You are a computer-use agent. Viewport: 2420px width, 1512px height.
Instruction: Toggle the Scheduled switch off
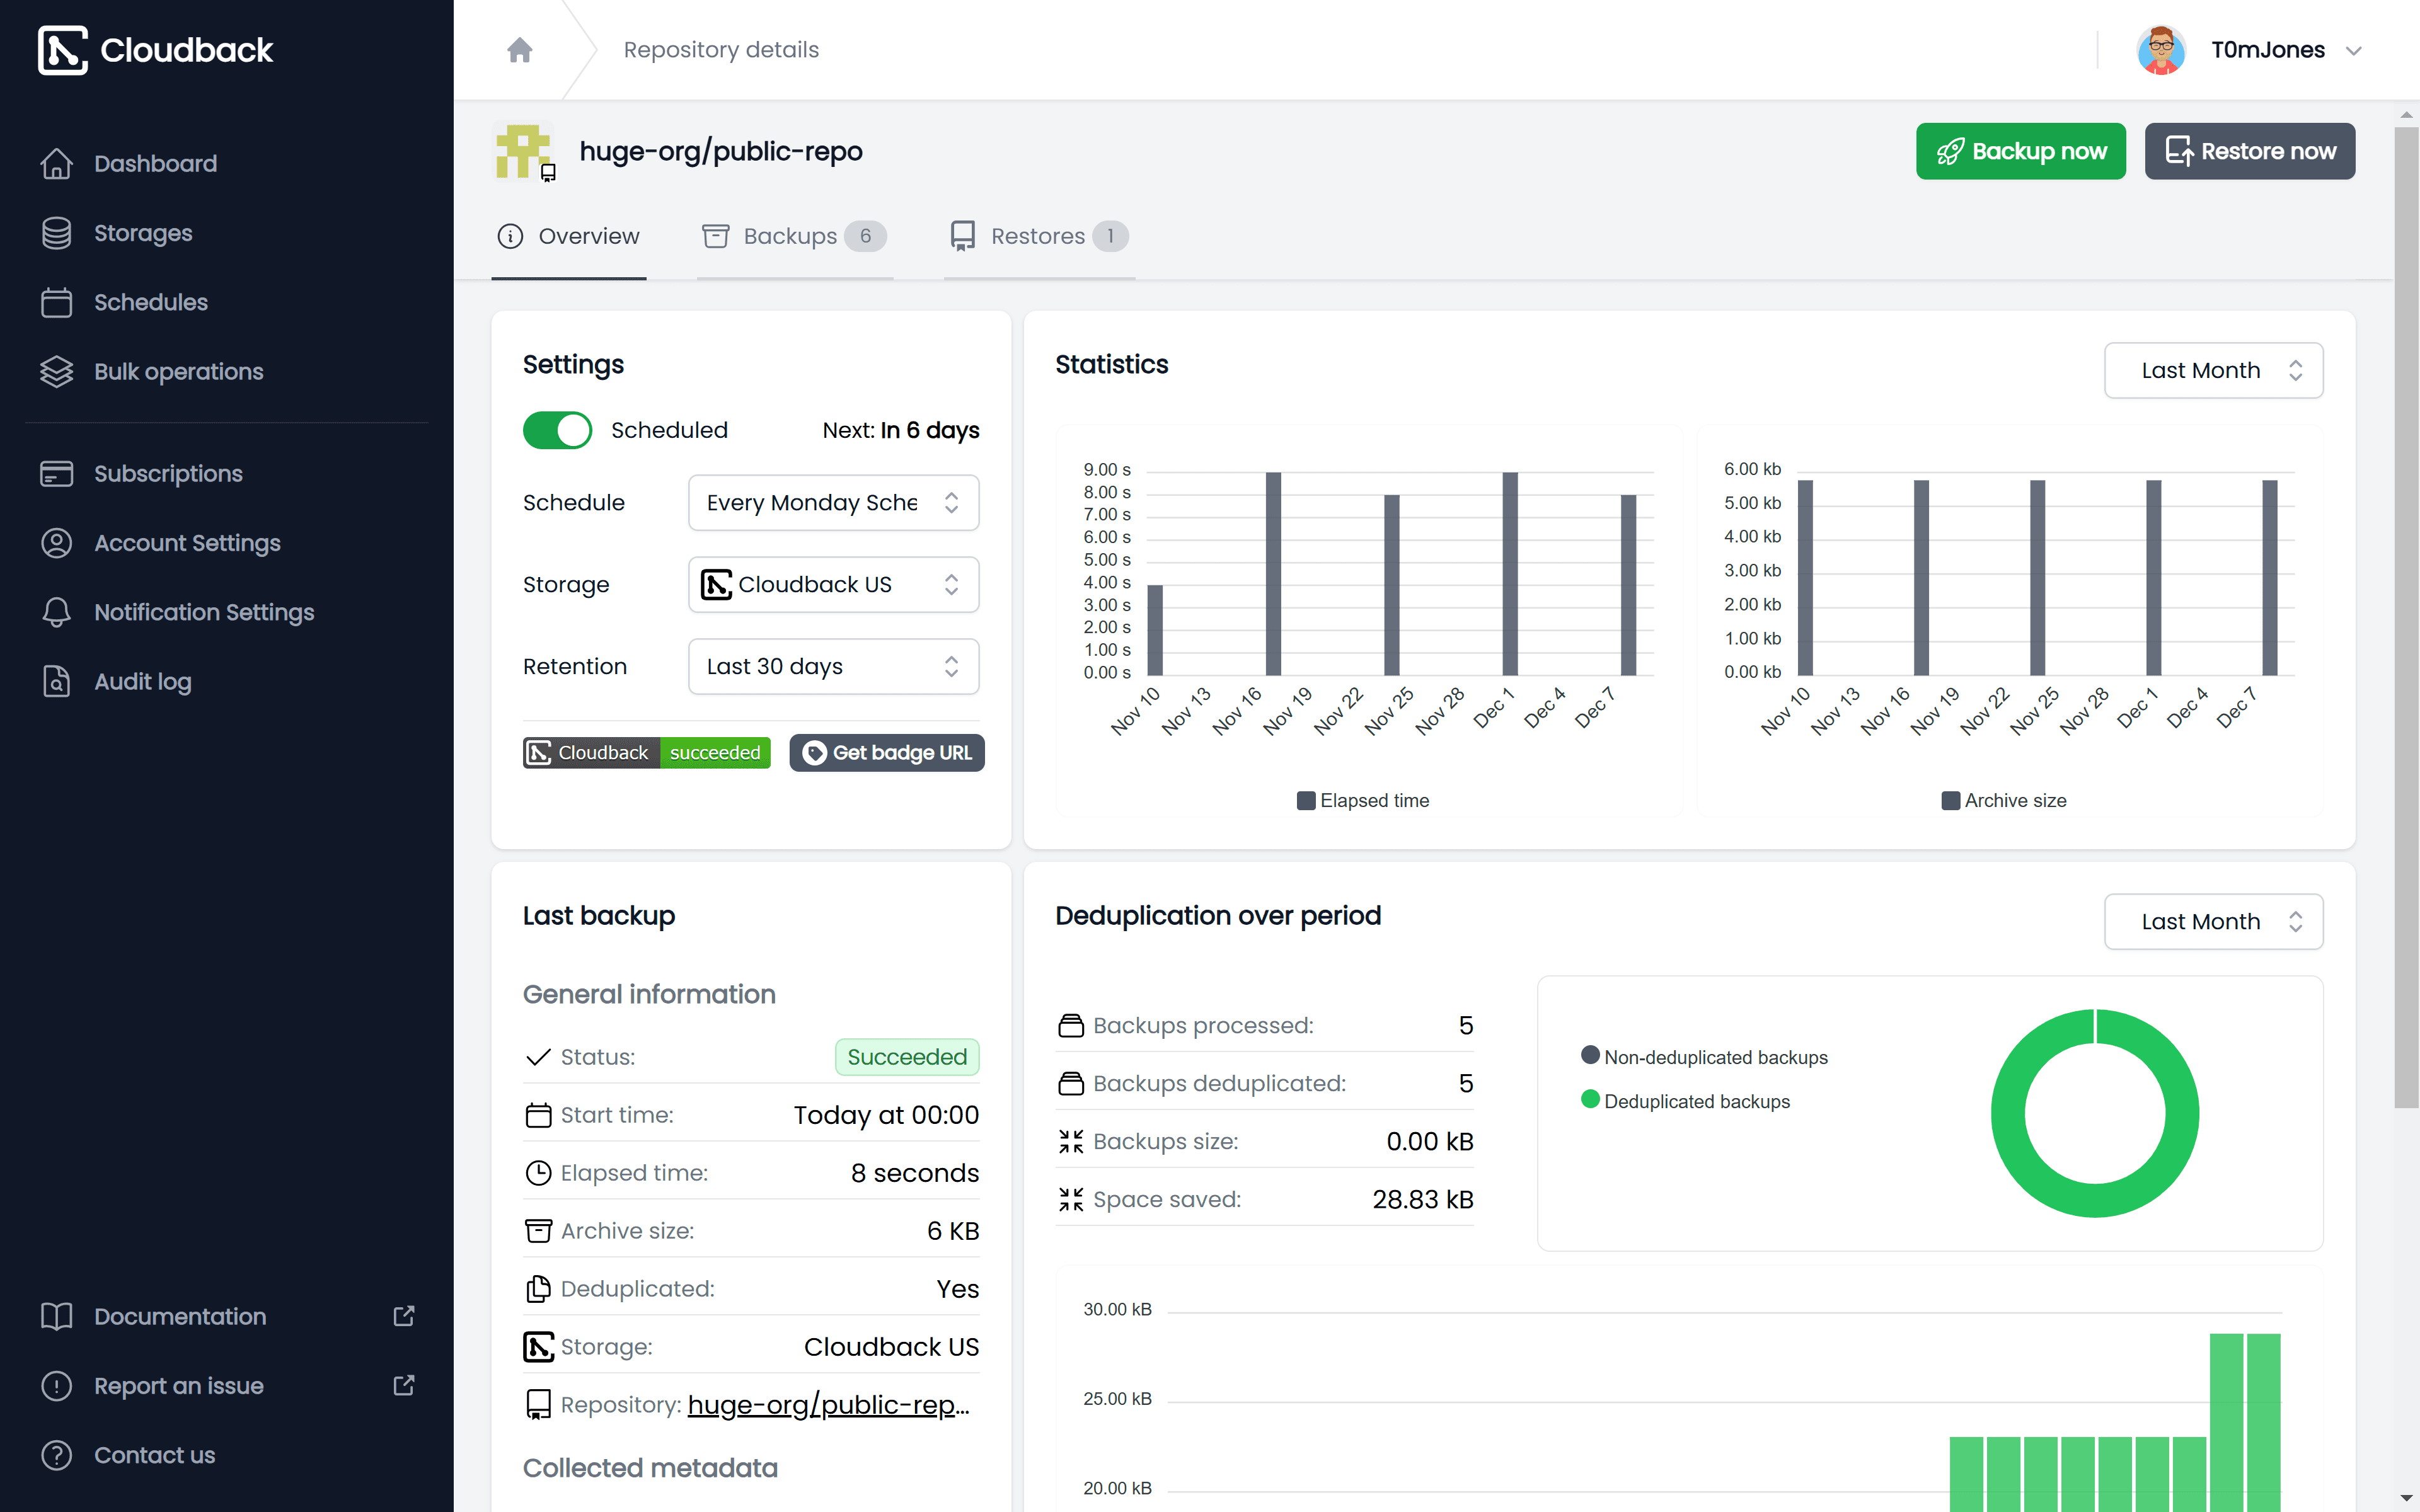557,430
